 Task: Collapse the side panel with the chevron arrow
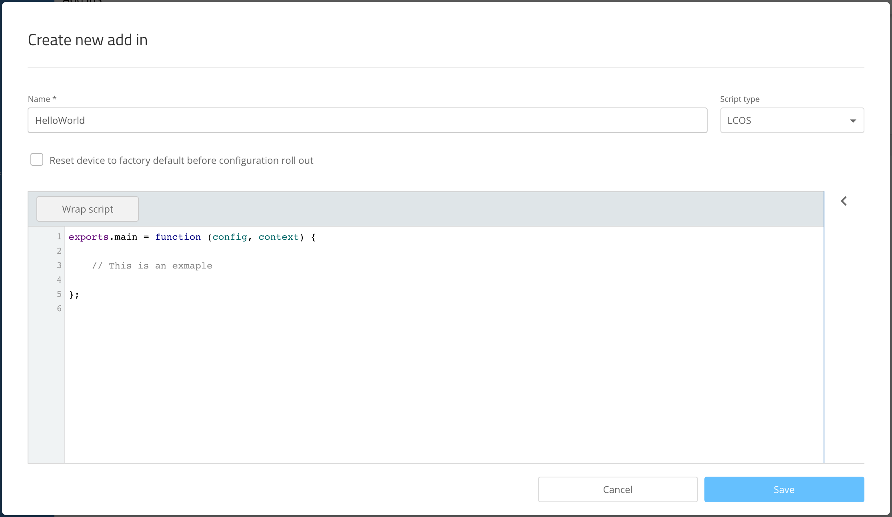click(x=844, y=201)
